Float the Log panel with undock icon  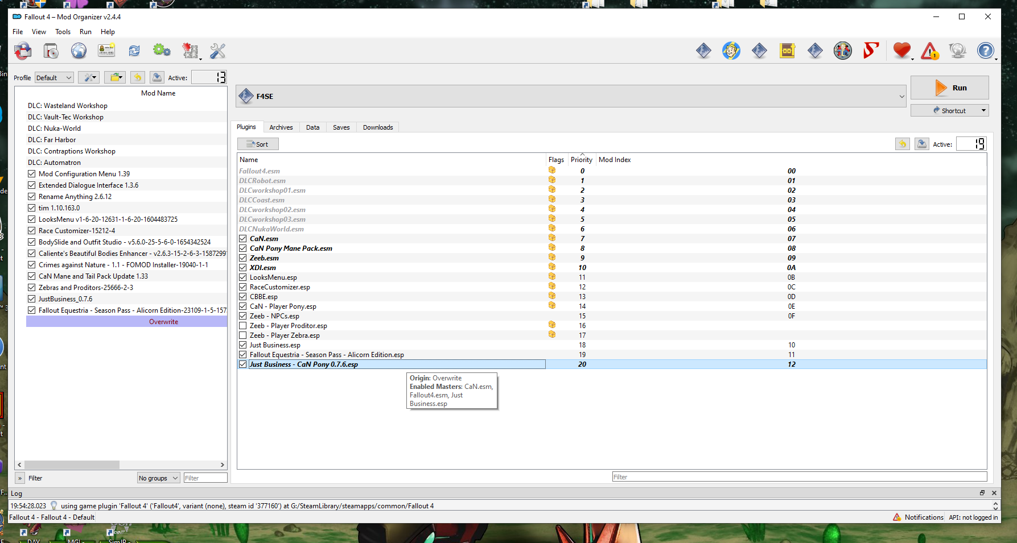click(x=982, y=493)
